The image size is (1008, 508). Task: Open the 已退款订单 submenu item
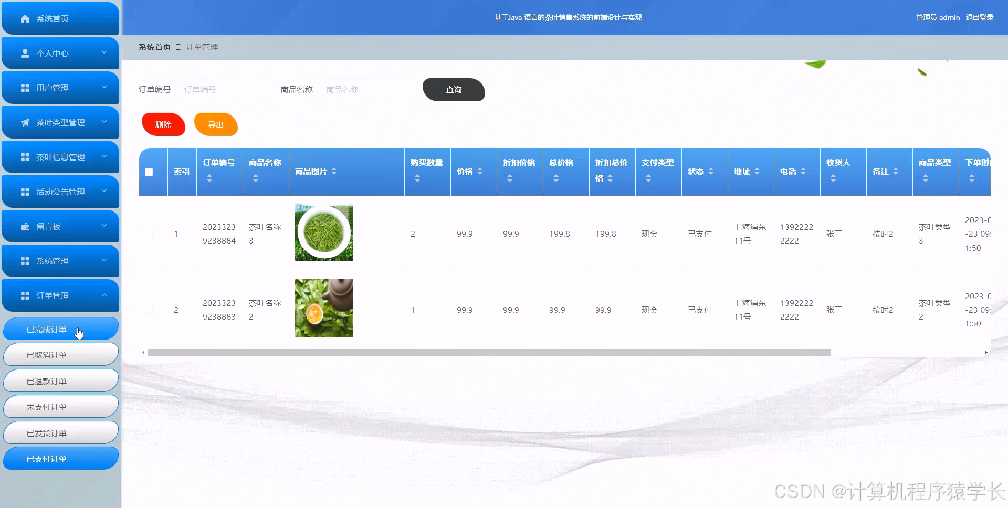pyautogui.click(x=61, y=381)
